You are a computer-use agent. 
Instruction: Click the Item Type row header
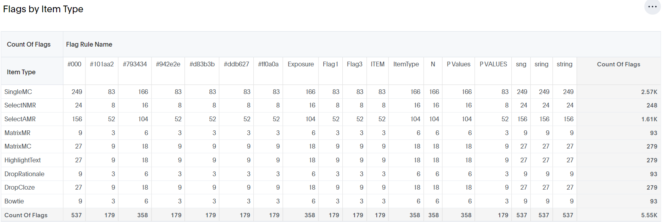pos(21,72)
